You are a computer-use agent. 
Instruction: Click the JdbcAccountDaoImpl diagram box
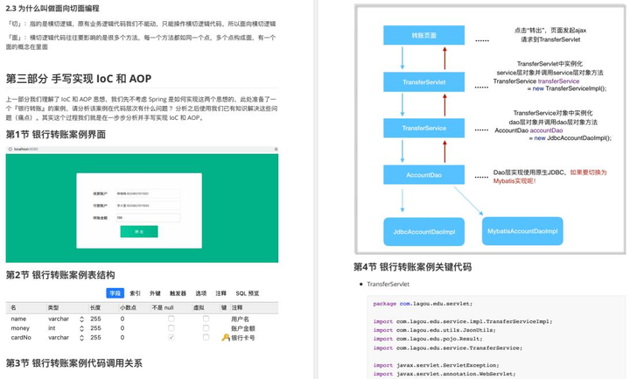pos(423,232)
